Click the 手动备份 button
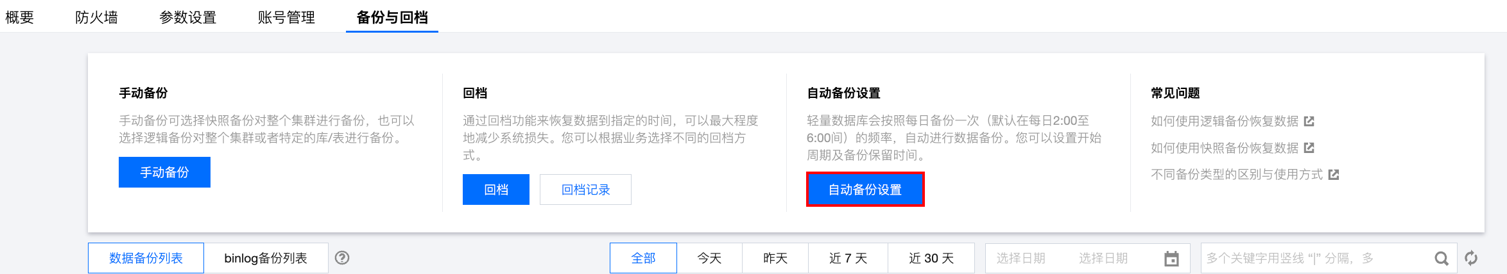This screenshot has width=1507, height=274. click(x=164, y=172)
